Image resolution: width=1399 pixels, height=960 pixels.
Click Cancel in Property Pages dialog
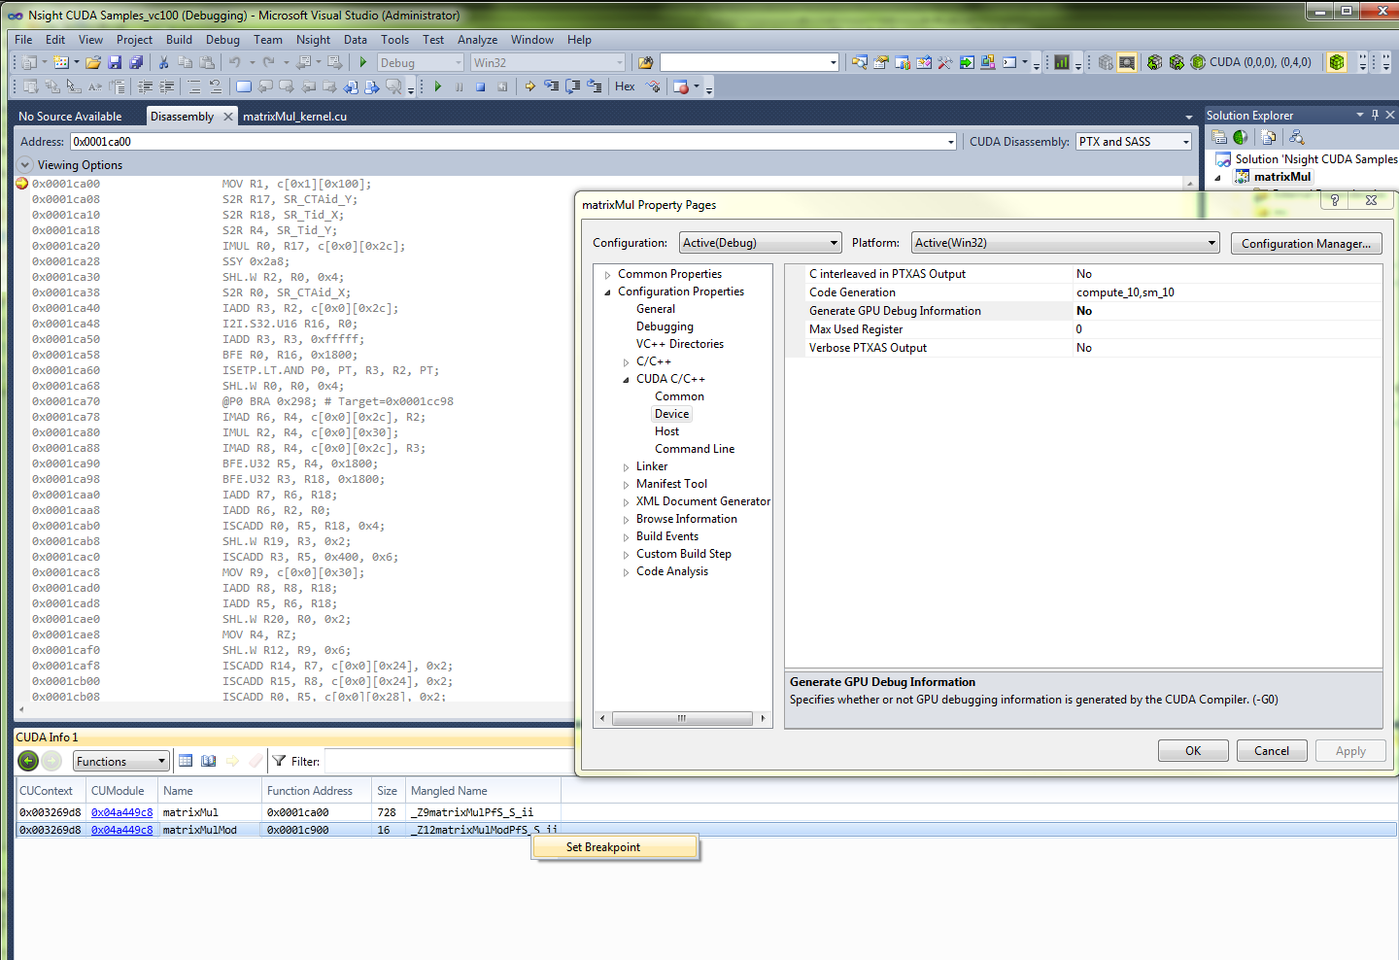1272,751
